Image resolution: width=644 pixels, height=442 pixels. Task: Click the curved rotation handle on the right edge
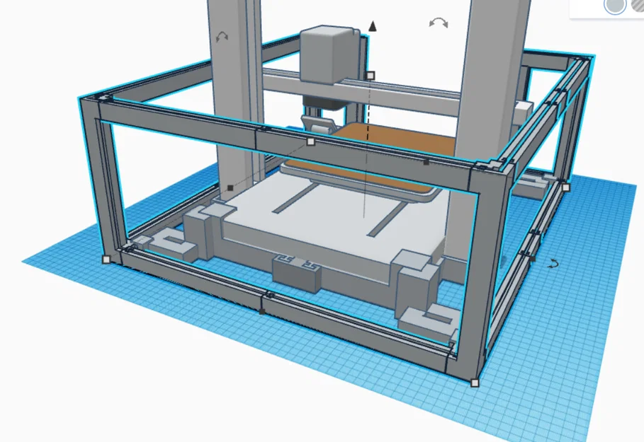click(x=552, y=264)
